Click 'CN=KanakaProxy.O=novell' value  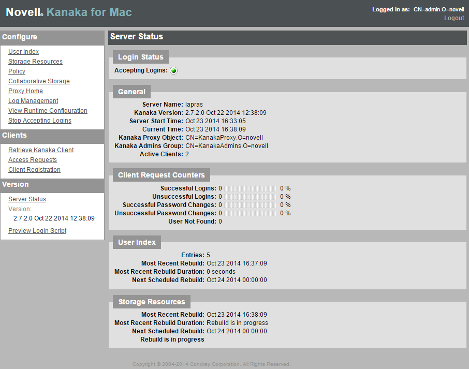224,138
